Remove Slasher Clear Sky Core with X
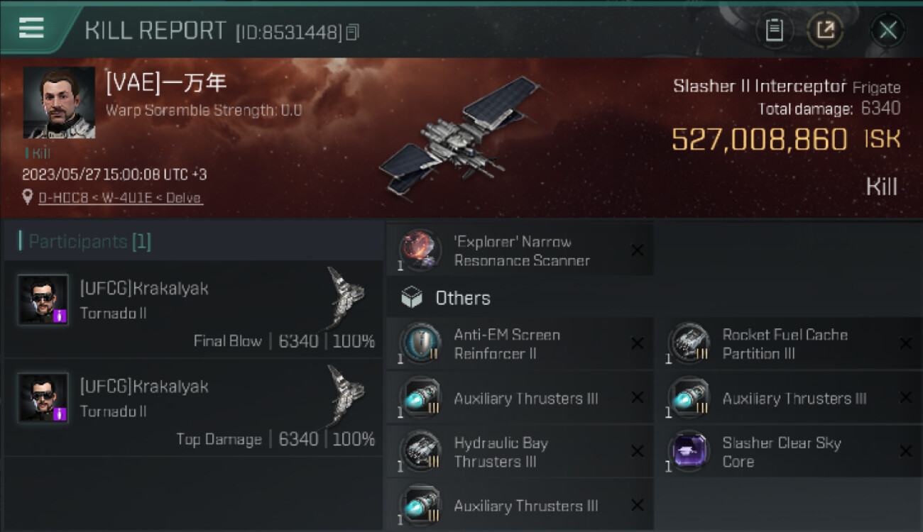The height and width of the screenshot is (532, 923). pyautogui.click(x=906, y=451)
